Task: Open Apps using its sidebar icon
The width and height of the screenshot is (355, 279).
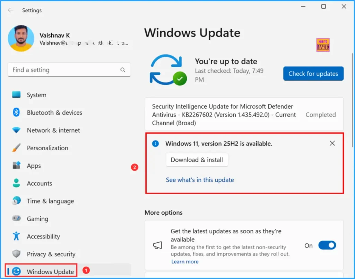Action: click(16, 166)
